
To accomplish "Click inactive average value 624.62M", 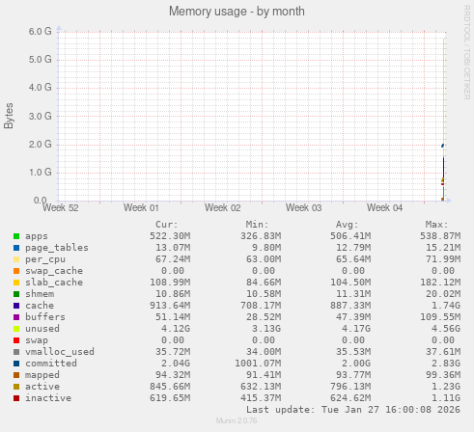I will [x=350, y=398].
